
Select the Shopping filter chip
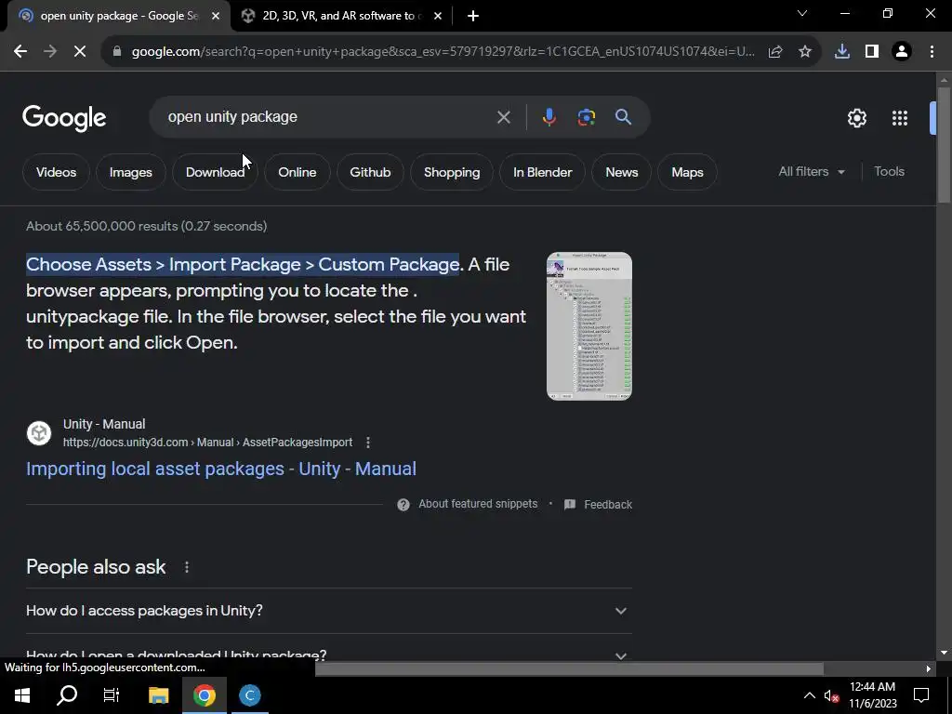[x=452, y=172]
